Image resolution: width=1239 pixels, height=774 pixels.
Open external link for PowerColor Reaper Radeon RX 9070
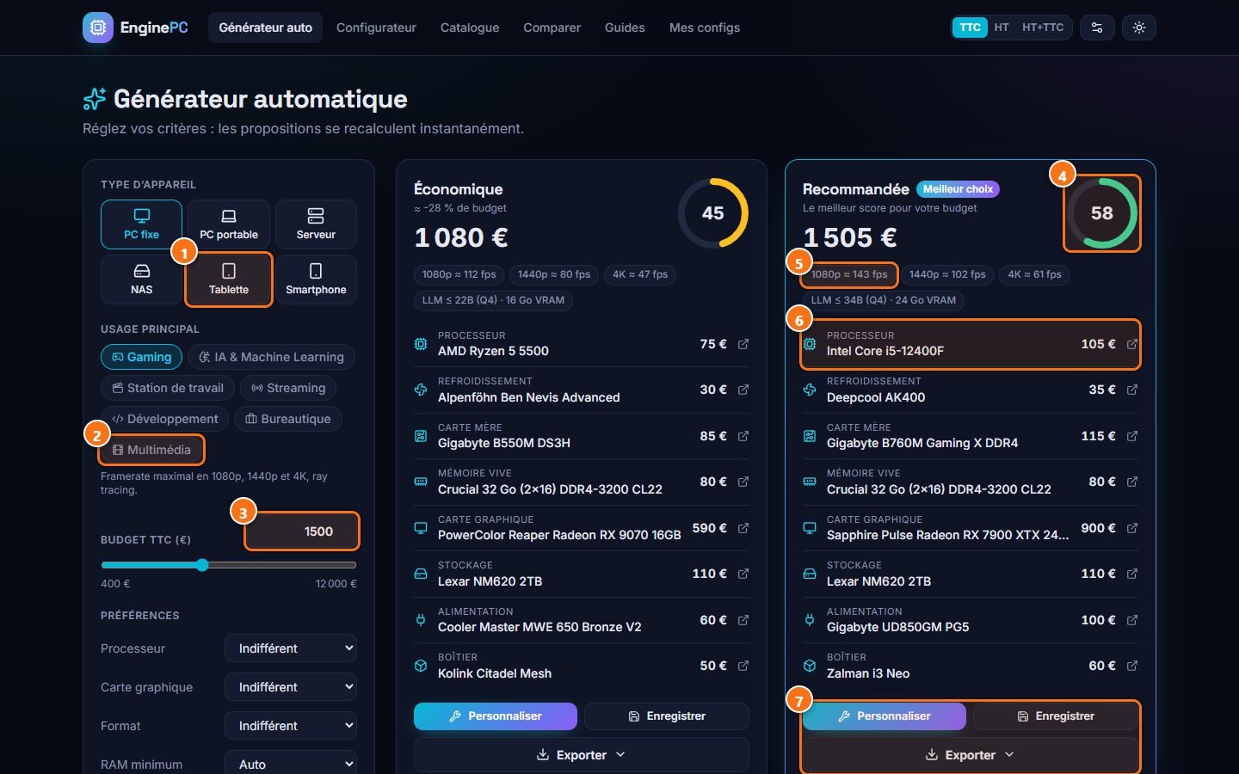(x=743, y=528)
